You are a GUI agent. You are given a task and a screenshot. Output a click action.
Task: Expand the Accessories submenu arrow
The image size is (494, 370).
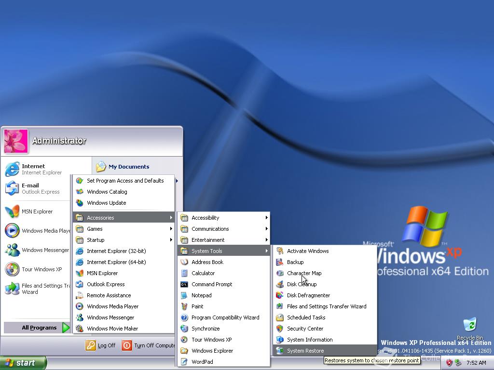pyautogui.click(x=171, y=217)
